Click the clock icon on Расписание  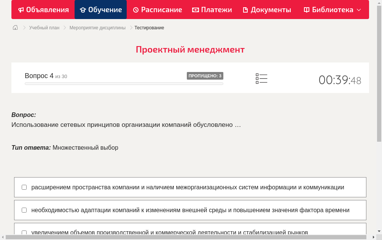click(x=135, y=10)
